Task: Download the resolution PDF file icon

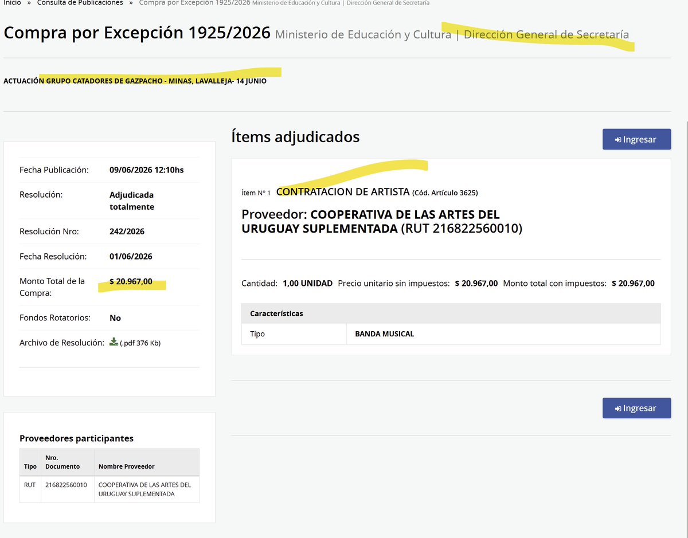Action: click(x=114, y=342)
